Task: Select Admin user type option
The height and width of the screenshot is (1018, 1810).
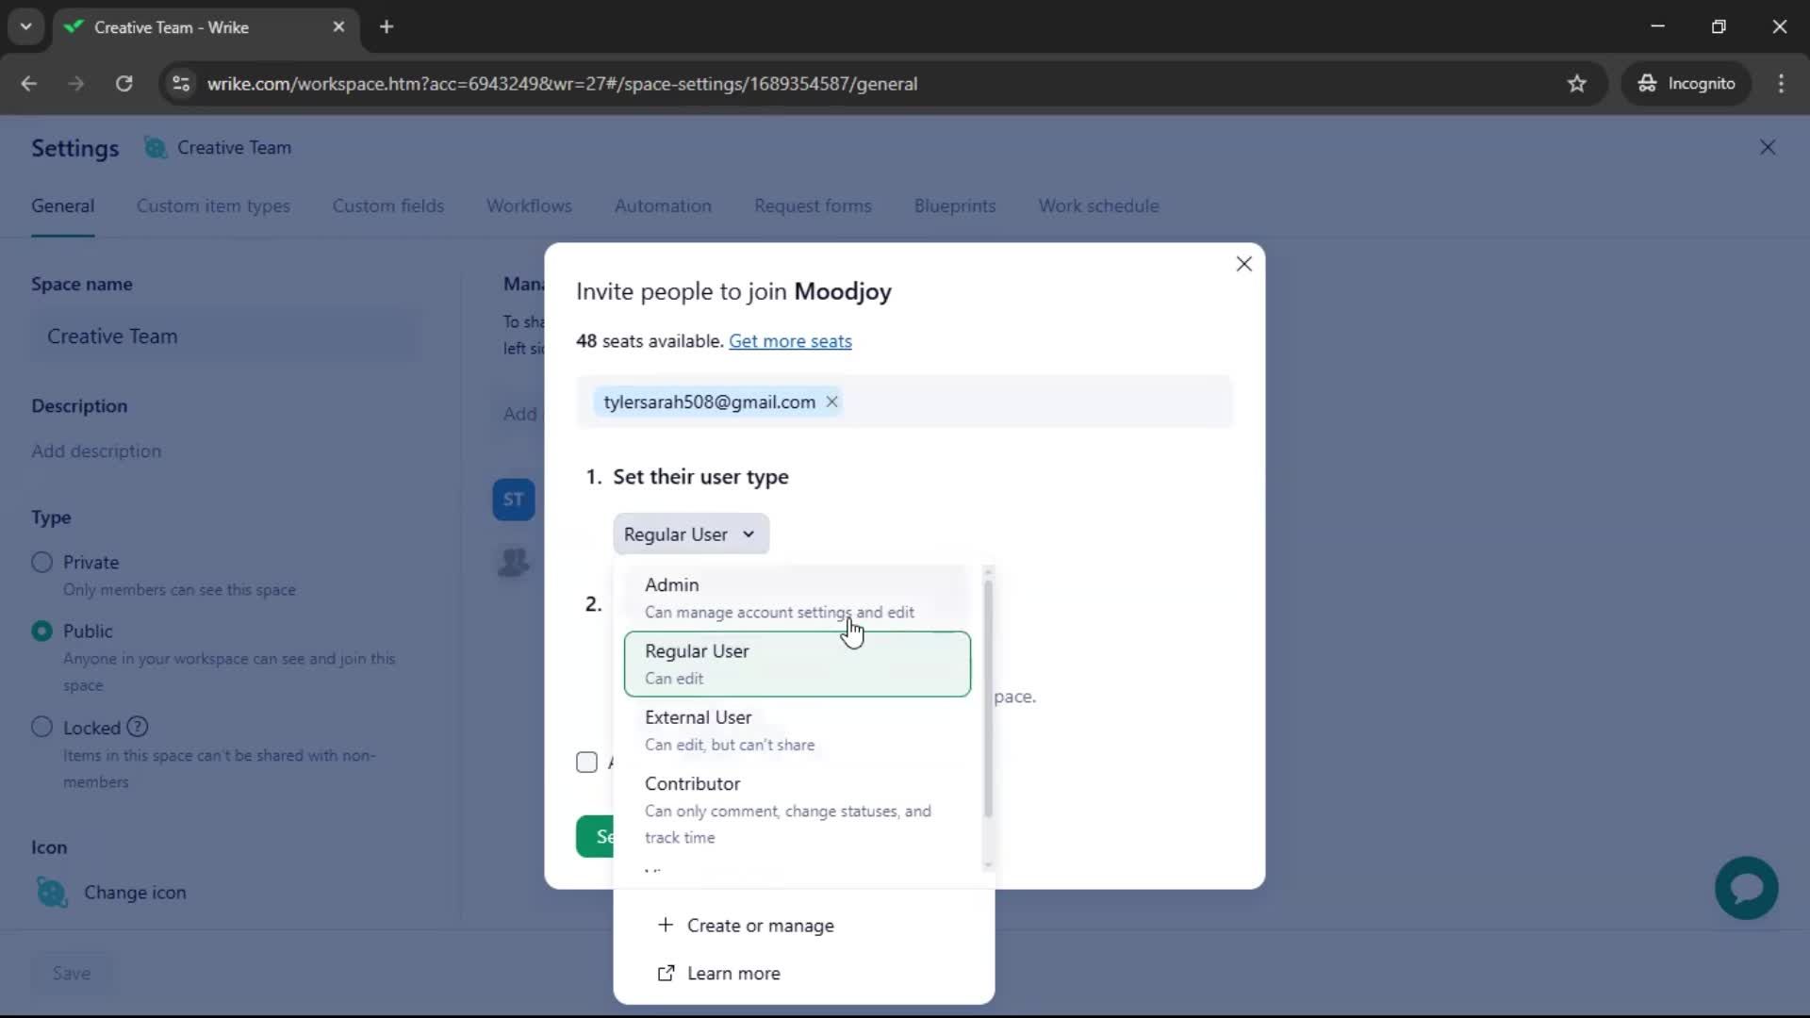Action: click(798, 598)
